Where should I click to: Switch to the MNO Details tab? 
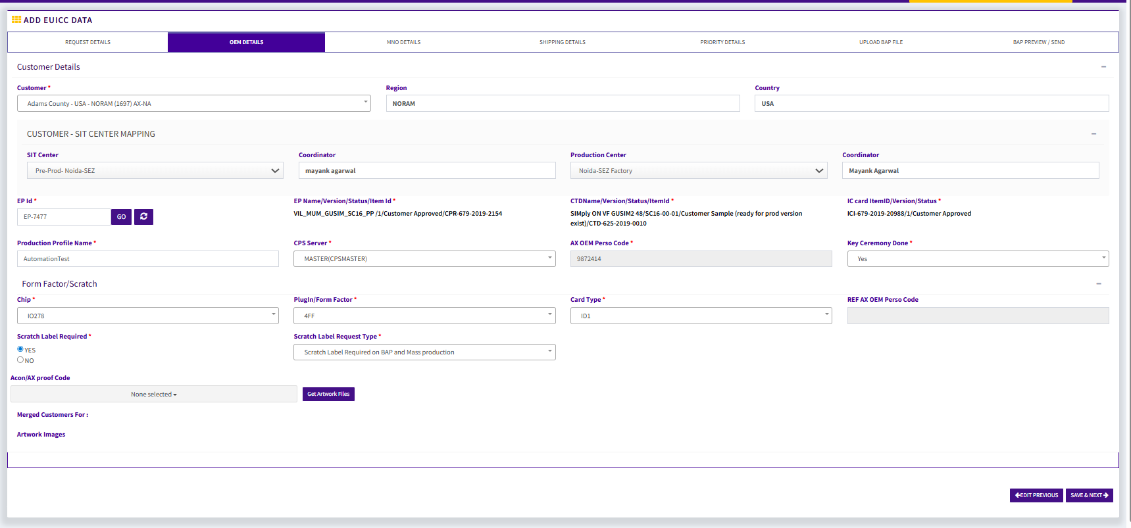403,42
